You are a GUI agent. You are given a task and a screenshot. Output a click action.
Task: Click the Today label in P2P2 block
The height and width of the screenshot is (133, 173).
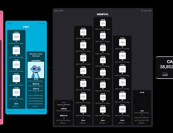[9, 23]
